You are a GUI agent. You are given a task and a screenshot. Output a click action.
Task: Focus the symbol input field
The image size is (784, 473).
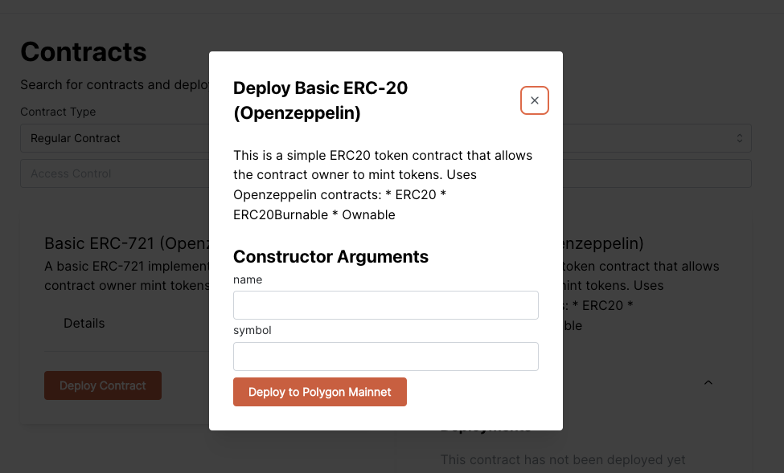point(385,357)
